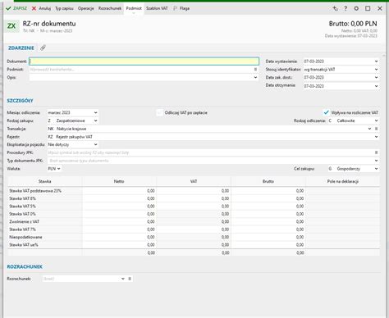The image size is (389, 318).
Task: Click Netto cell for Stawka VAT ue%
Action: coord(119,245)
